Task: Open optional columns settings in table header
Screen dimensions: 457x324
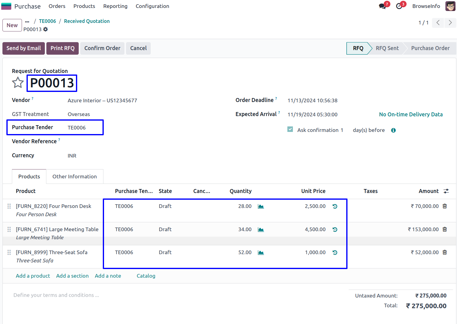Action: click(446, 191)
